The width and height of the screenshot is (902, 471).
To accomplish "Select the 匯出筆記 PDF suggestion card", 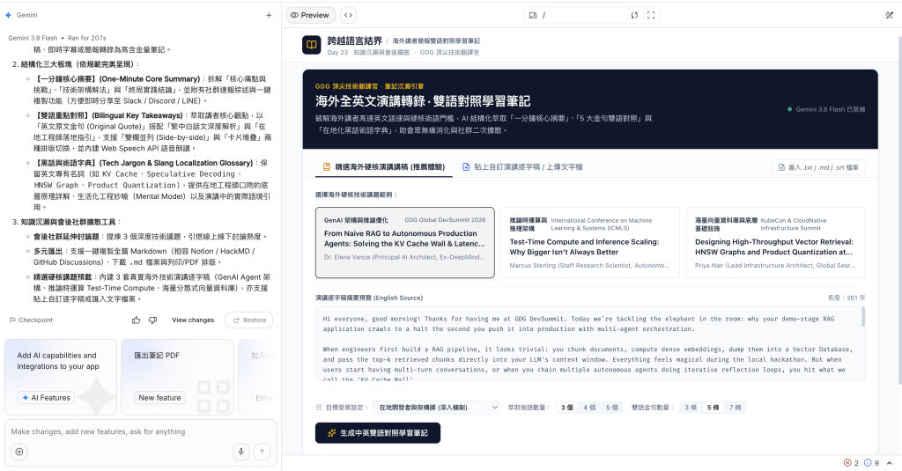I will click(177, 377).
